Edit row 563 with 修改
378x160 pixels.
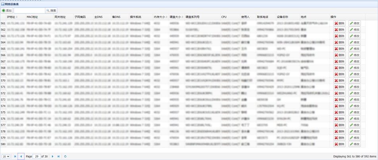coord(355,36)
